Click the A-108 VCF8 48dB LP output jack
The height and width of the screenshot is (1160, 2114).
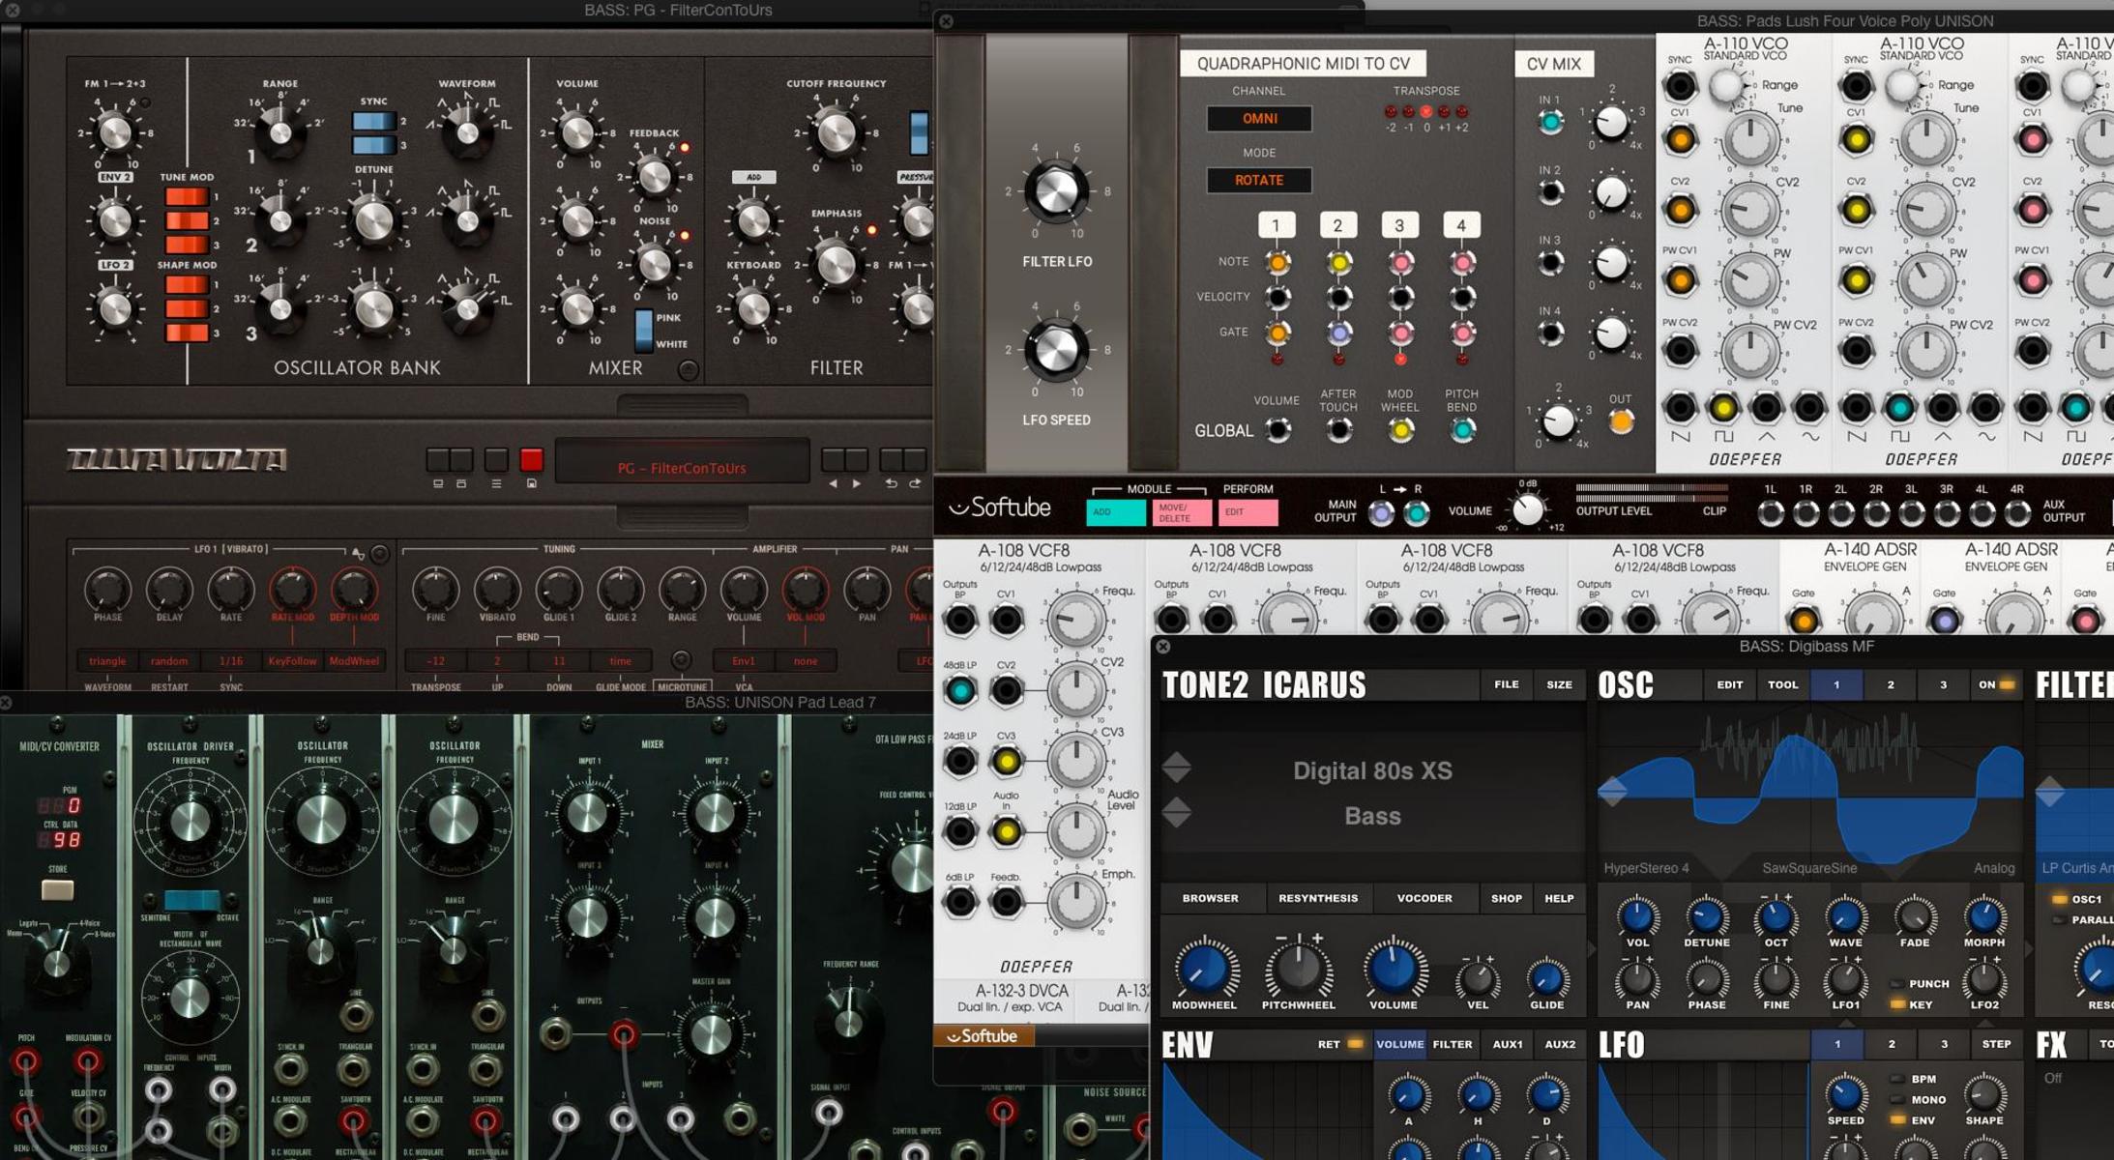959,691
